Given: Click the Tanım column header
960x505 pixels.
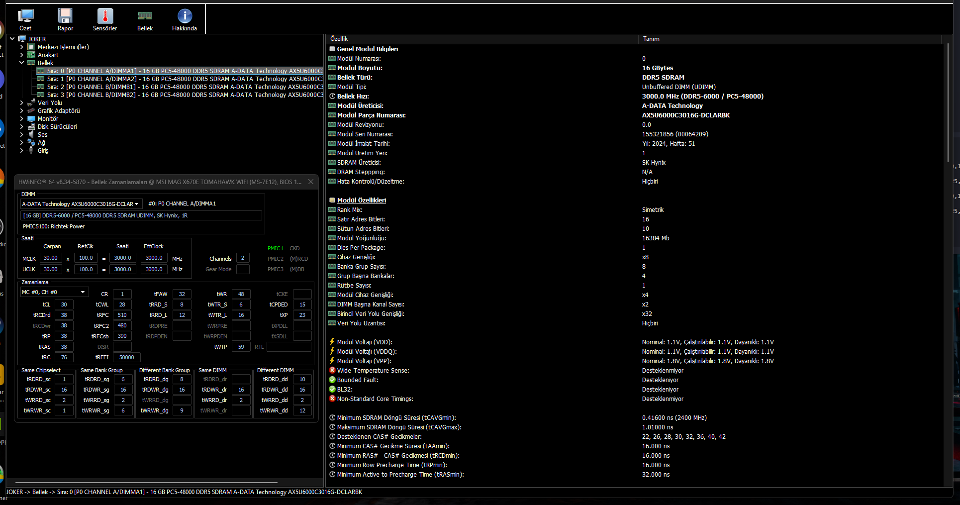Looking at the screenshot, I should pos(790,39).
